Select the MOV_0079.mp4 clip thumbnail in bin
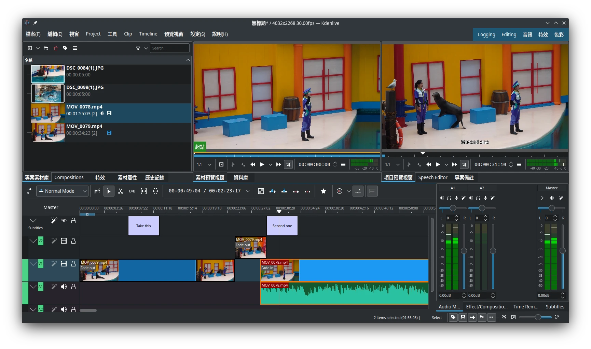The height and width of the screenshot is (349, 591). tap(48, 133)
